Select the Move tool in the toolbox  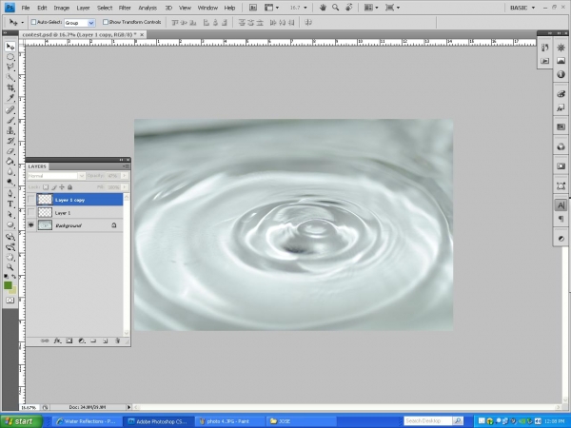(10, 47)
